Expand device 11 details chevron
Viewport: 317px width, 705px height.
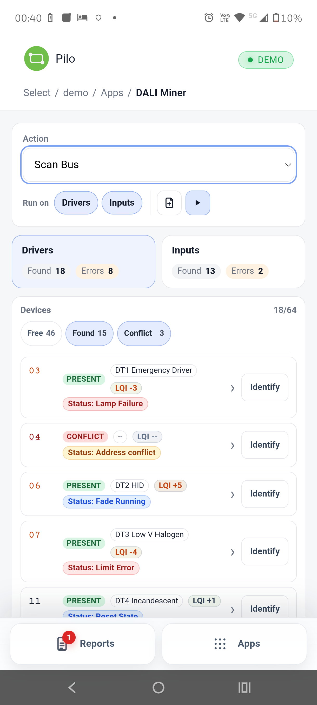[x=233, y=610]
